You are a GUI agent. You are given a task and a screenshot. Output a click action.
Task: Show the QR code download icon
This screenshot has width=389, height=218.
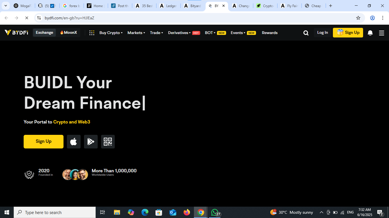[108, 142]
